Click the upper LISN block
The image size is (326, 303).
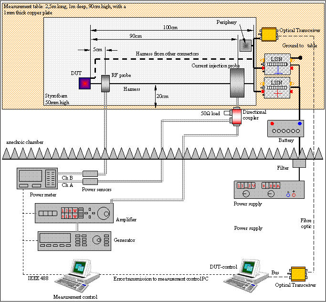277,61
